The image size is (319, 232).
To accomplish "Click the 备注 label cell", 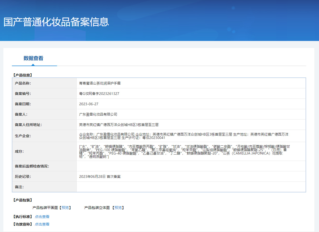I will click(x=44, y=187).
